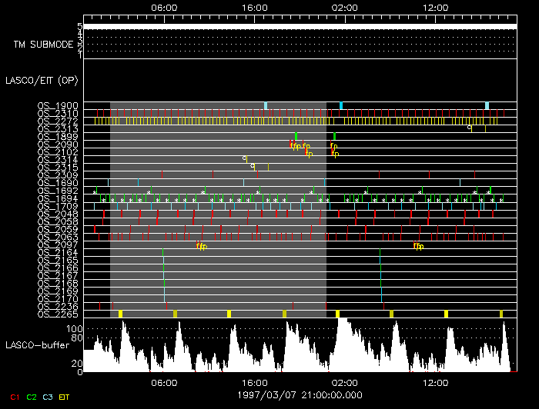
Task: Click the 16:00 label on bottom axis
Action: [255, 382]
